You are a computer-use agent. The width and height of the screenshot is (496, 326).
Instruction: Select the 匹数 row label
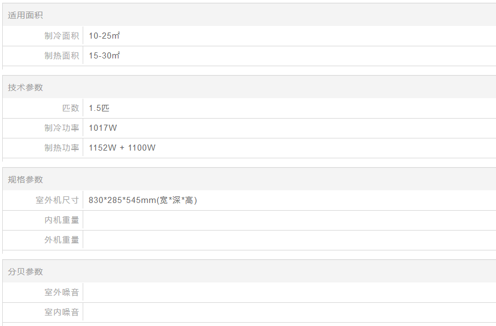coord(71,108)
